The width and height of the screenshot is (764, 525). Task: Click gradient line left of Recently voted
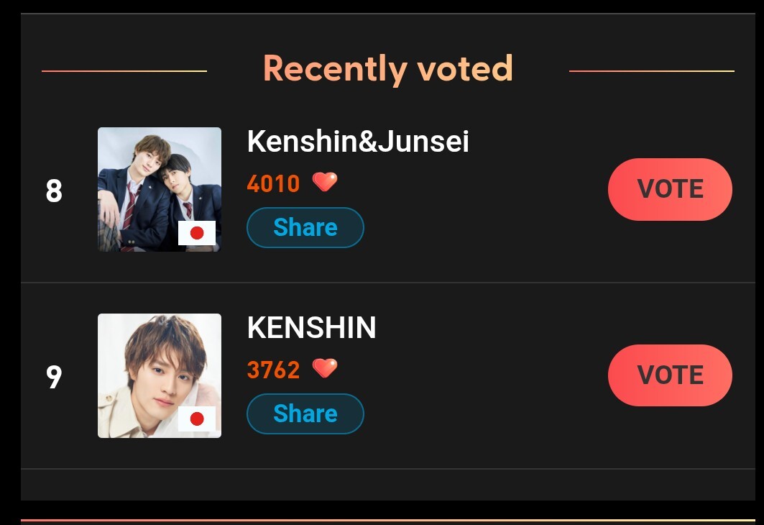coord(124,71)
